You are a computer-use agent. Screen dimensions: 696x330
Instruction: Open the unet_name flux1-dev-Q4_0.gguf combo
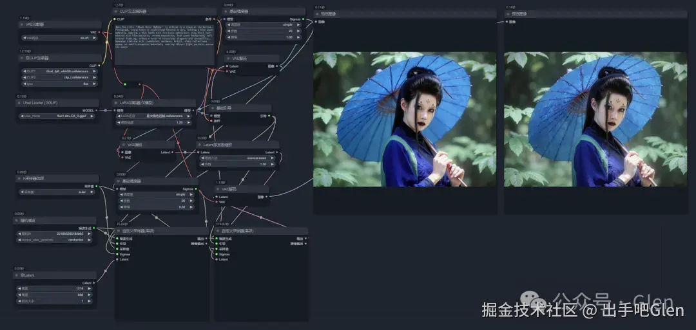coord(57,116)
